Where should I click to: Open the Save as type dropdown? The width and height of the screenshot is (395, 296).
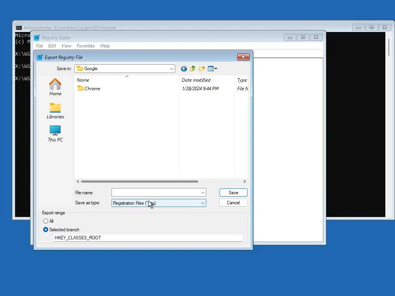click(x=203, y=203)
